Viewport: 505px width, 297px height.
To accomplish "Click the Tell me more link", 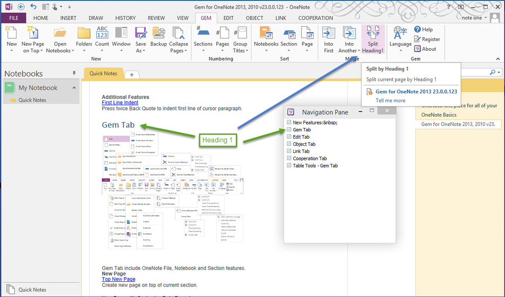I will click(390, 100).
